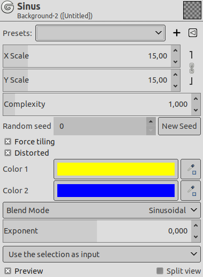203x277 pixels.
Task: Enable the Split view checkbox
Action: point(160,271)
